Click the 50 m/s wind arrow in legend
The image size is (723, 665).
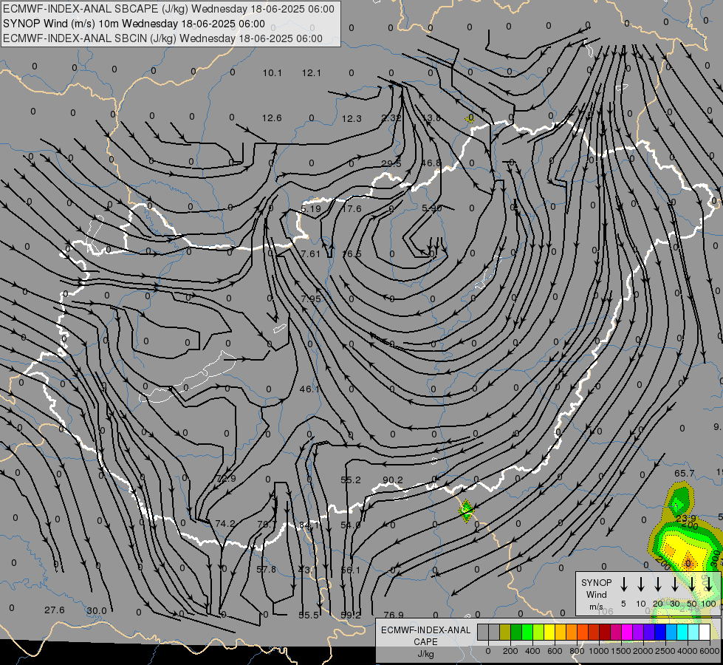[x=692, y=584]
